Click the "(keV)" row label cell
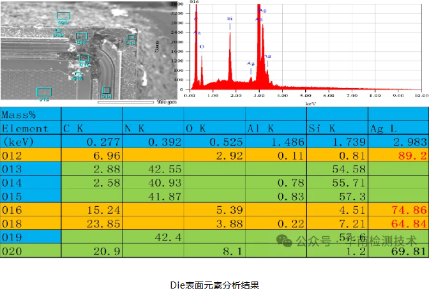 point(31,142)
